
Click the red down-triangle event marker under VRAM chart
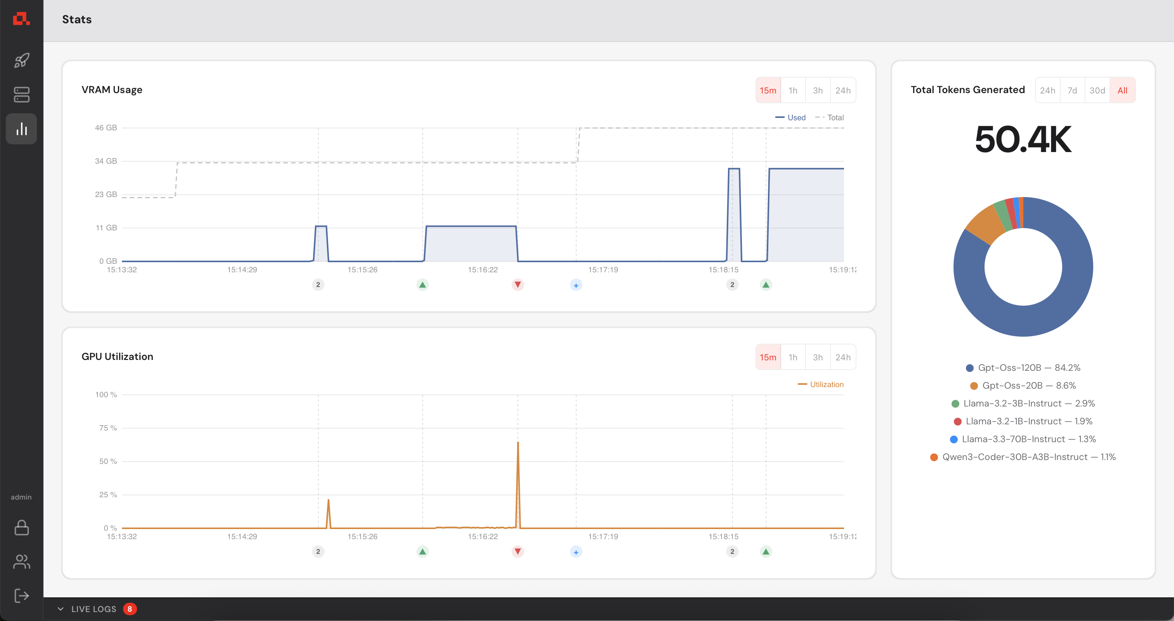pos(517,285)
